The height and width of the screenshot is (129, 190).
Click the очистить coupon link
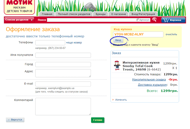[x=171, y=34]
